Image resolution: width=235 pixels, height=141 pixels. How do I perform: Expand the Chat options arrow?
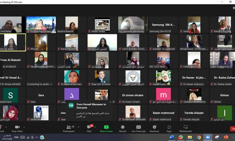pos(95,127)
